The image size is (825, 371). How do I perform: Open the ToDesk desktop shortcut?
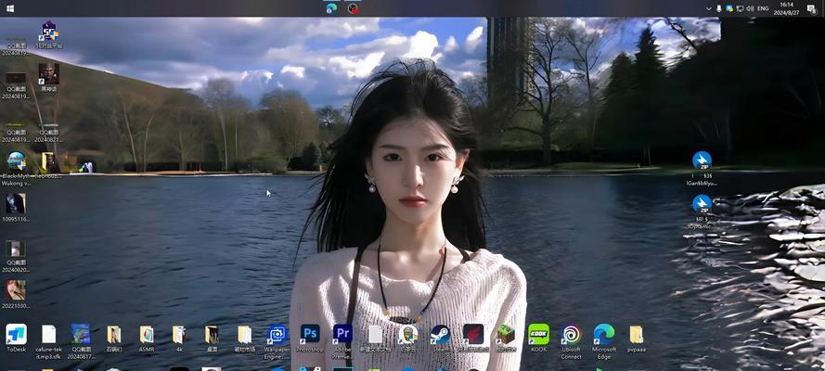point(16,334)
